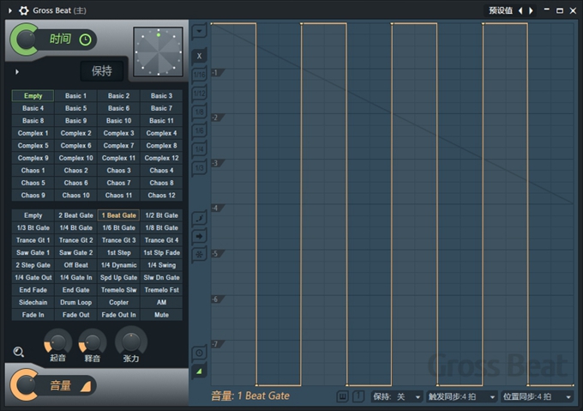Choose the Drum Loop volume preset
583x411 pixels.
(x=75, y=302)
